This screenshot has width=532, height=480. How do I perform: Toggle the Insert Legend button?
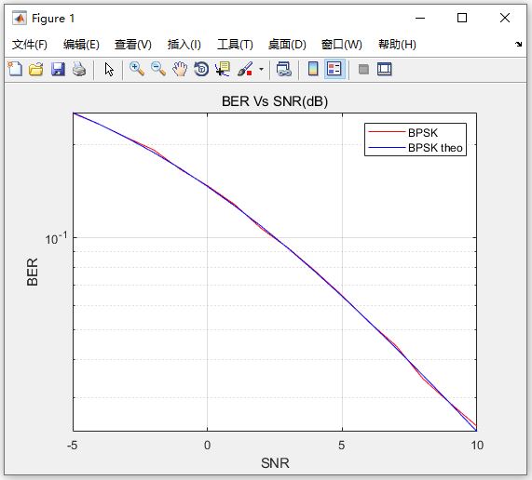coord(334,69)
